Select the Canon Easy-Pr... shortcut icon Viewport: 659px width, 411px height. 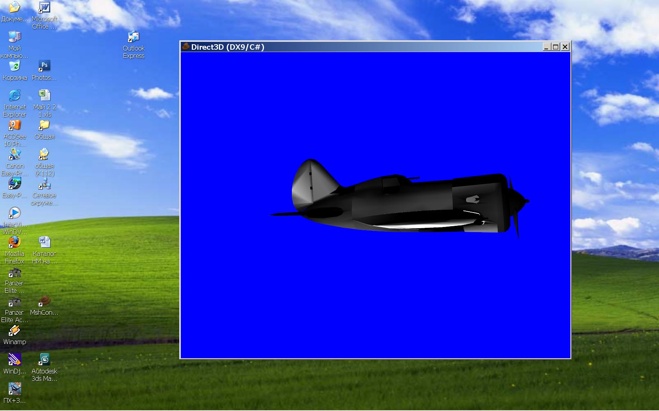point(15,162)
